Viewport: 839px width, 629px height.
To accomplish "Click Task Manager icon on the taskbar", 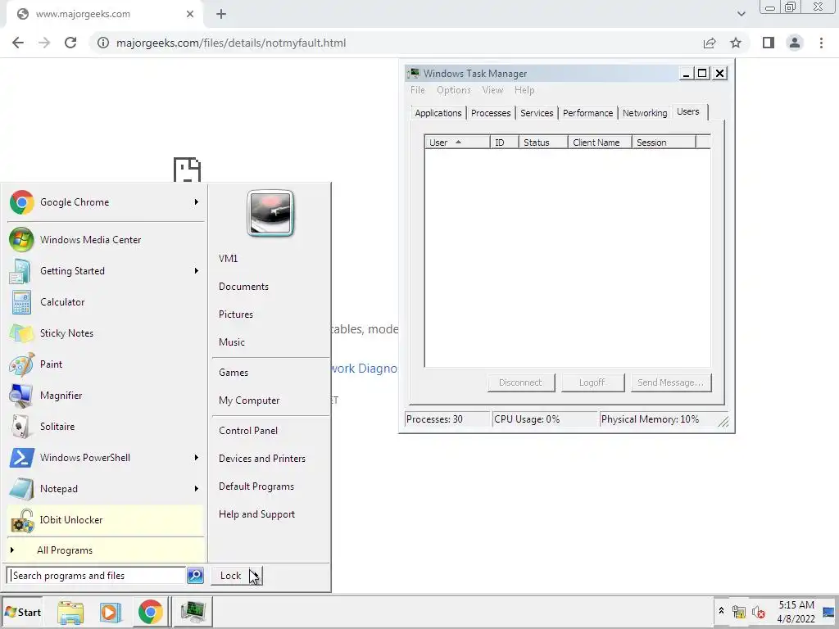I will click(x=193, y=612).
